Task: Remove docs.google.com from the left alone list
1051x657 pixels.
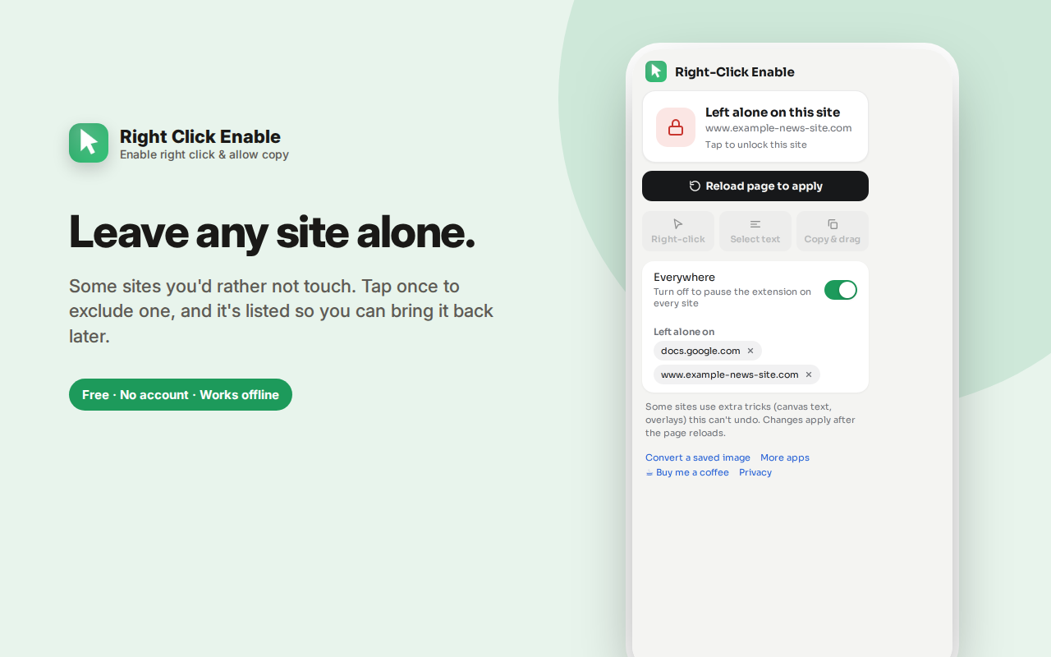Action: pos(750,351)
